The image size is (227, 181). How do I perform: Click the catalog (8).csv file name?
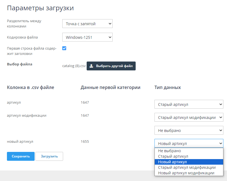pyautogui.click(x=74, y=66)
